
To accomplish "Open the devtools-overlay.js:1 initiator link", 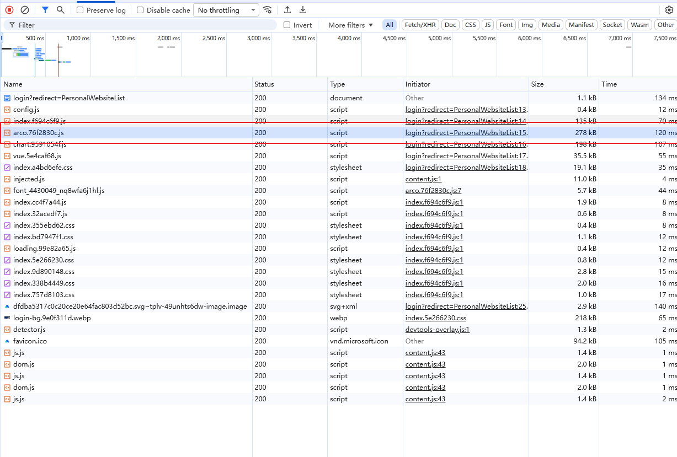I will (x=437, y=330).
